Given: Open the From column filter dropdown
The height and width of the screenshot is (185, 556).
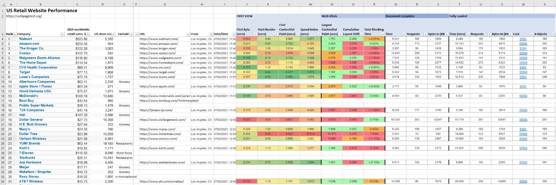Looking at the screenshot, I should [211, 34].
